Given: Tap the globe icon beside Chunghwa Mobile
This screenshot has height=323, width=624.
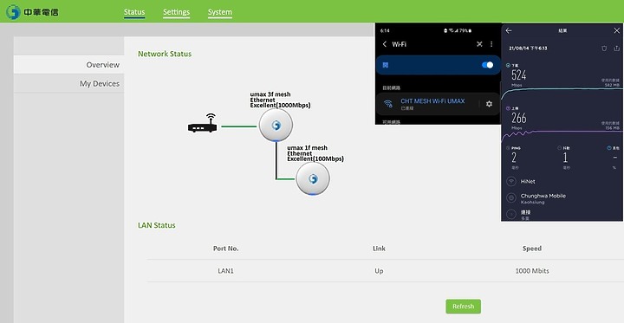Looking at the screenshot, I should point(511,198).
